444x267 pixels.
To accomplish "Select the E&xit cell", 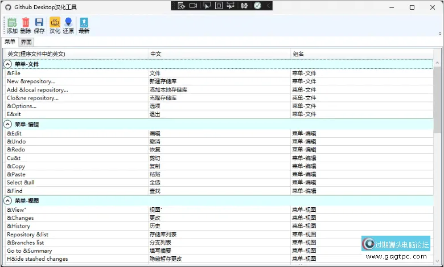I will click(76, 114).
